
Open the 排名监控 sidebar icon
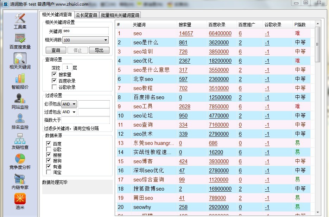tap(20, 119)
